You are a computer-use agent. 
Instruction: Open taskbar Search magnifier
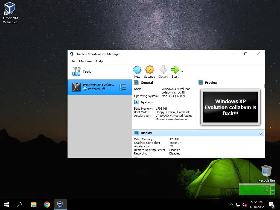point(20,205)
